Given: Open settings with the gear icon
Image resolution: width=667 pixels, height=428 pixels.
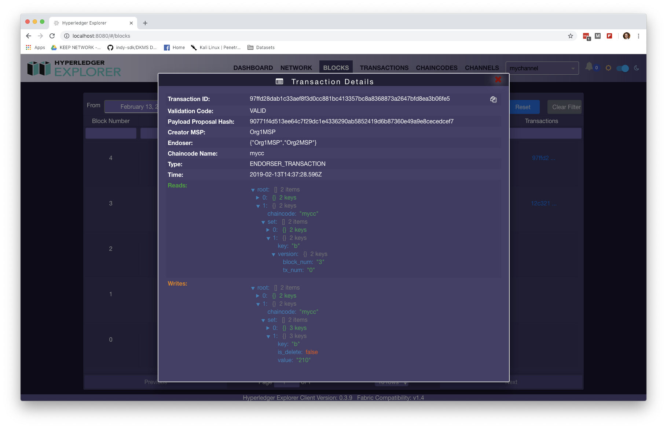Looking at the screenshot, I should tap(608, 68).
